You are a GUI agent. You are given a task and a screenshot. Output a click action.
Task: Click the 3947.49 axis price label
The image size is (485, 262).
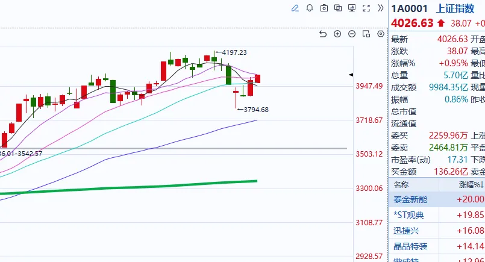tap(369, 86)
